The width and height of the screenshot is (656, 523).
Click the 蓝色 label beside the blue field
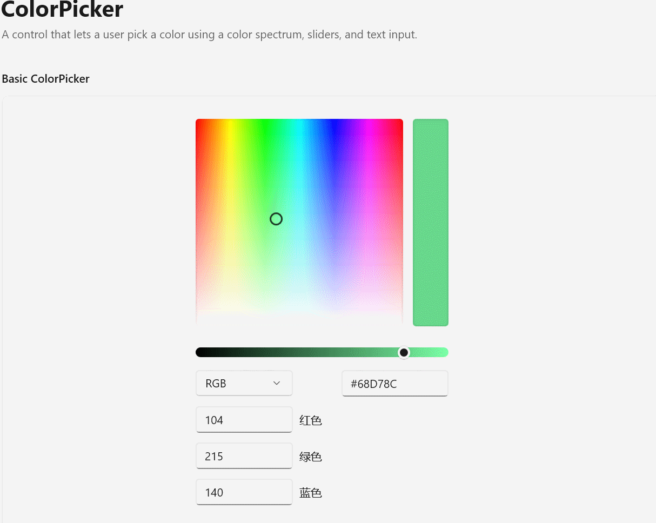[x=311, y=493]
